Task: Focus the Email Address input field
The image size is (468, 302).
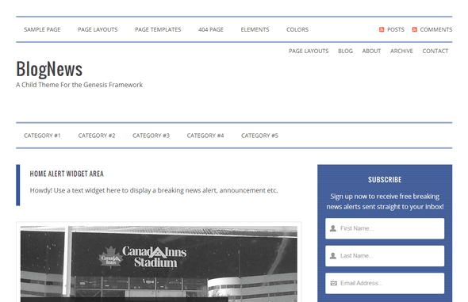Action: 385,283
